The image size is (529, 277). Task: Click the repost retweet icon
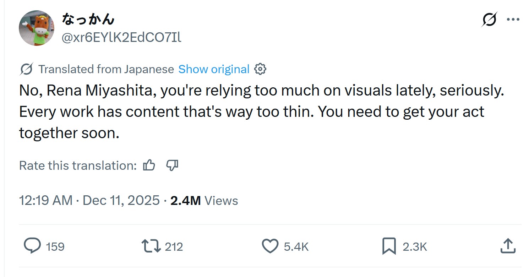[151, 246]
